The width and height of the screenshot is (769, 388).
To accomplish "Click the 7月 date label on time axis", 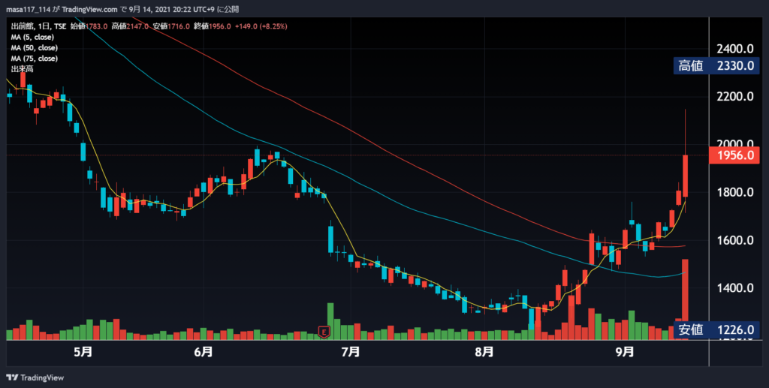I will 351,352.
